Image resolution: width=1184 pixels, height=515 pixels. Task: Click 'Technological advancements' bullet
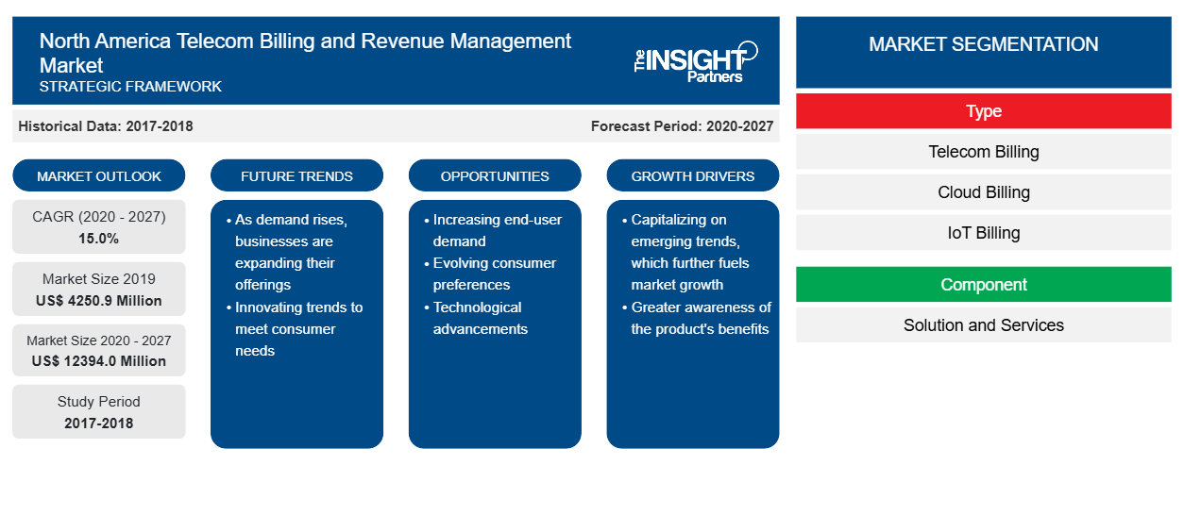pyautogui.click(x=477, y=318)
